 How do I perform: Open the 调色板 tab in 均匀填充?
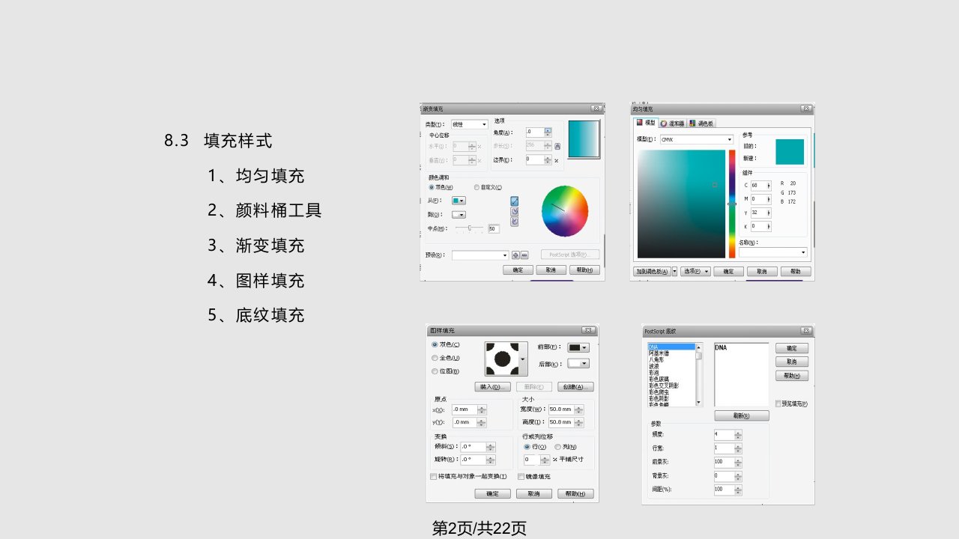[701, 123]
